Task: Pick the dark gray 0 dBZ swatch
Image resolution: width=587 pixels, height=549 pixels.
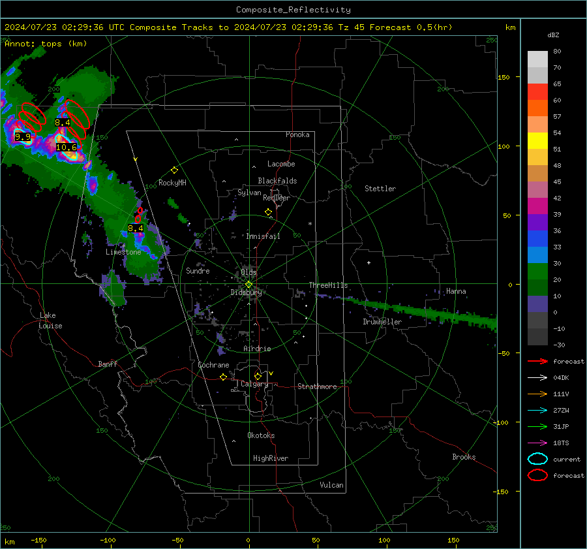Action: click(x=537, y=320)
